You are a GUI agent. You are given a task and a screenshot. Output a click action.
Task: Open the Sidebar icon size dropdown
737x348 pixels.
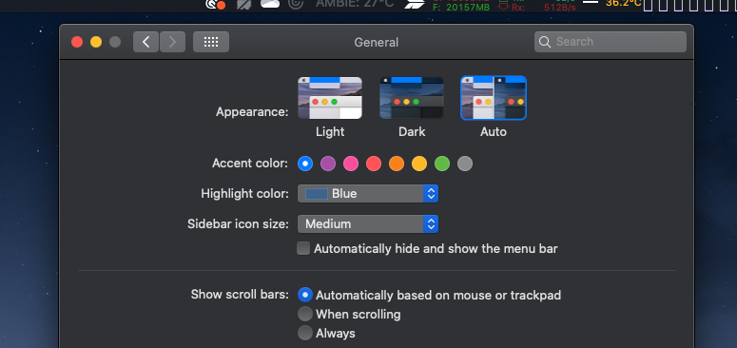pyautogui.click(x=368, y=224)
